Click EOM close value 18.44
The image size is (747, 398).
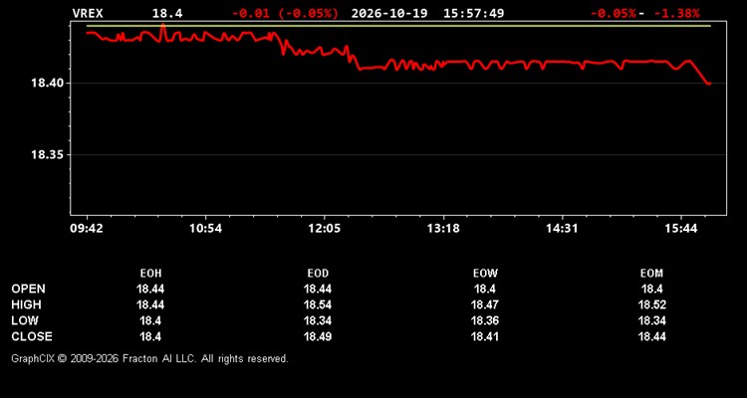(651, 336)
